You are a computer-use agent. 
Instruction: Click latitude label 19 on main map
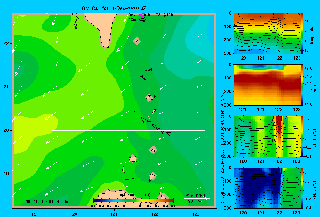click(6, 174)
